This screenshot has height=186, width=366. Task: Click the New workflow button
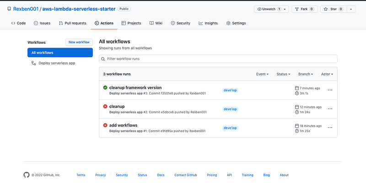pos(79,42)
